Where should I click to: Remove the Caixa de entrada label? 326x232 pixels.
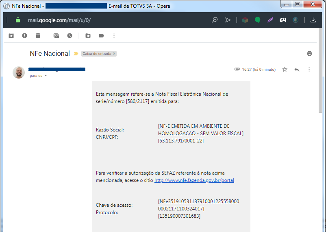[x=114, y=53]
